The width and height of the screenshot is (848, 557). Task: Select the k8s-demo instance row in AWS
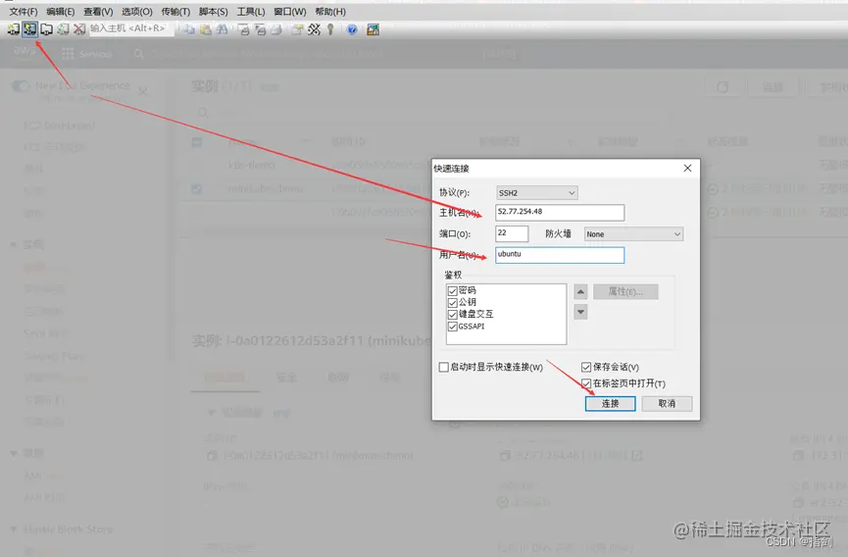point(252,165)
